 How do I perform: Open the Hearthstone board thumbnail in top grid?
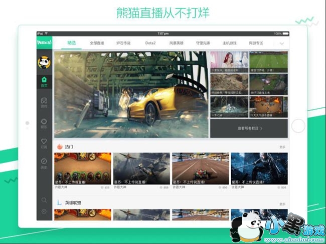click(x=269, y=107)
